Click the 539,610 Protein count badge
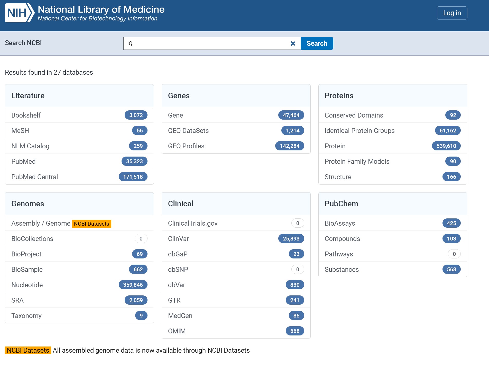 [446, 146]
